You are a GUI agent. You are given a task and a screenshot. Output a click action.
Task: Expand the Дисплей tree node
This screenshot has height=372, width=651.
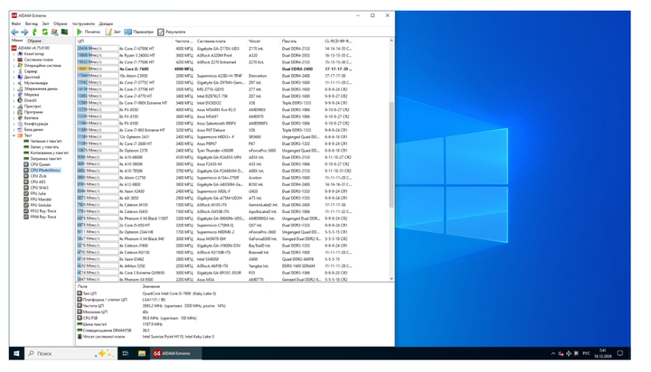(14, 77)
